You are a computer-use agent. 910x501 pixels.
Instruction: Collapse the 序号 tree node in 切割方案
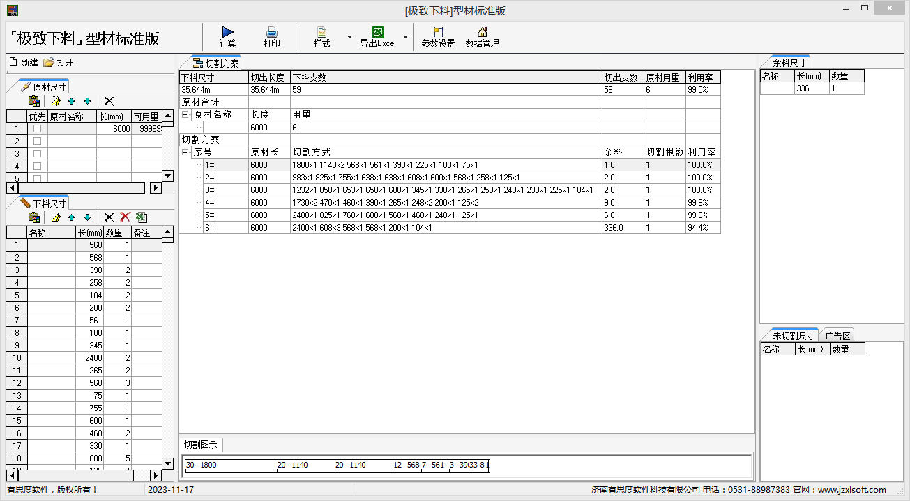click(185, 153)
